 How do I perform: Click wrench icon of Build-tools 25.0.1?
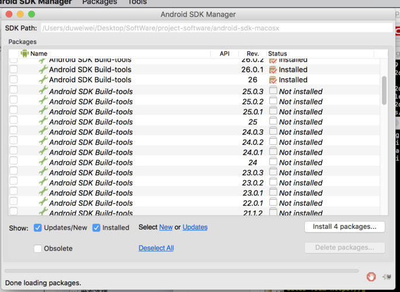pos(43,111)
